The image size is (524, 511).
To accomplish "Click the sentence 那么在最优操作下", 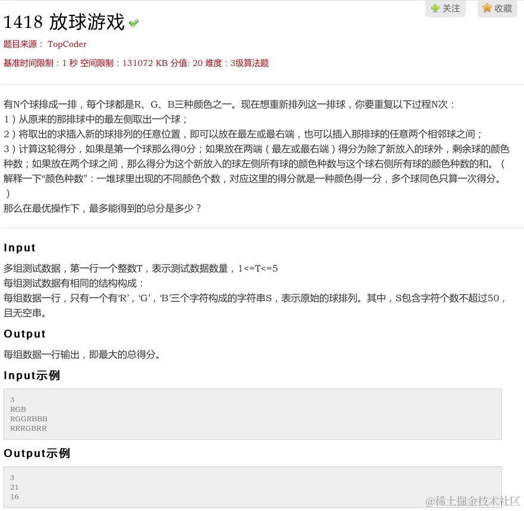I will click(x=102, y=209).
